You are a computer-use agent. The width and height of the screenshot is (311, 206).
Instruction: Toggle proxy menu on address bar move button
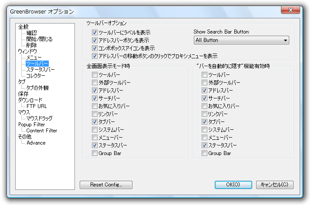tap(95, 56)
